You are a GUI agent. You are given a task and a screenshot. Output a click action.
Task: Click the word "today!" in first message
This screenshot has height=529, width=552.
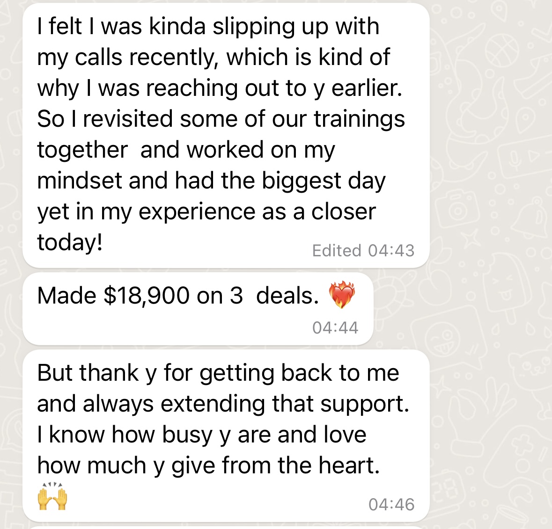click(70, 243)
